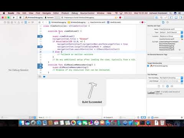The height and width of the screenshot is (138, 184).
Task: Open the Product menu
Action: (x=65, y=13)
